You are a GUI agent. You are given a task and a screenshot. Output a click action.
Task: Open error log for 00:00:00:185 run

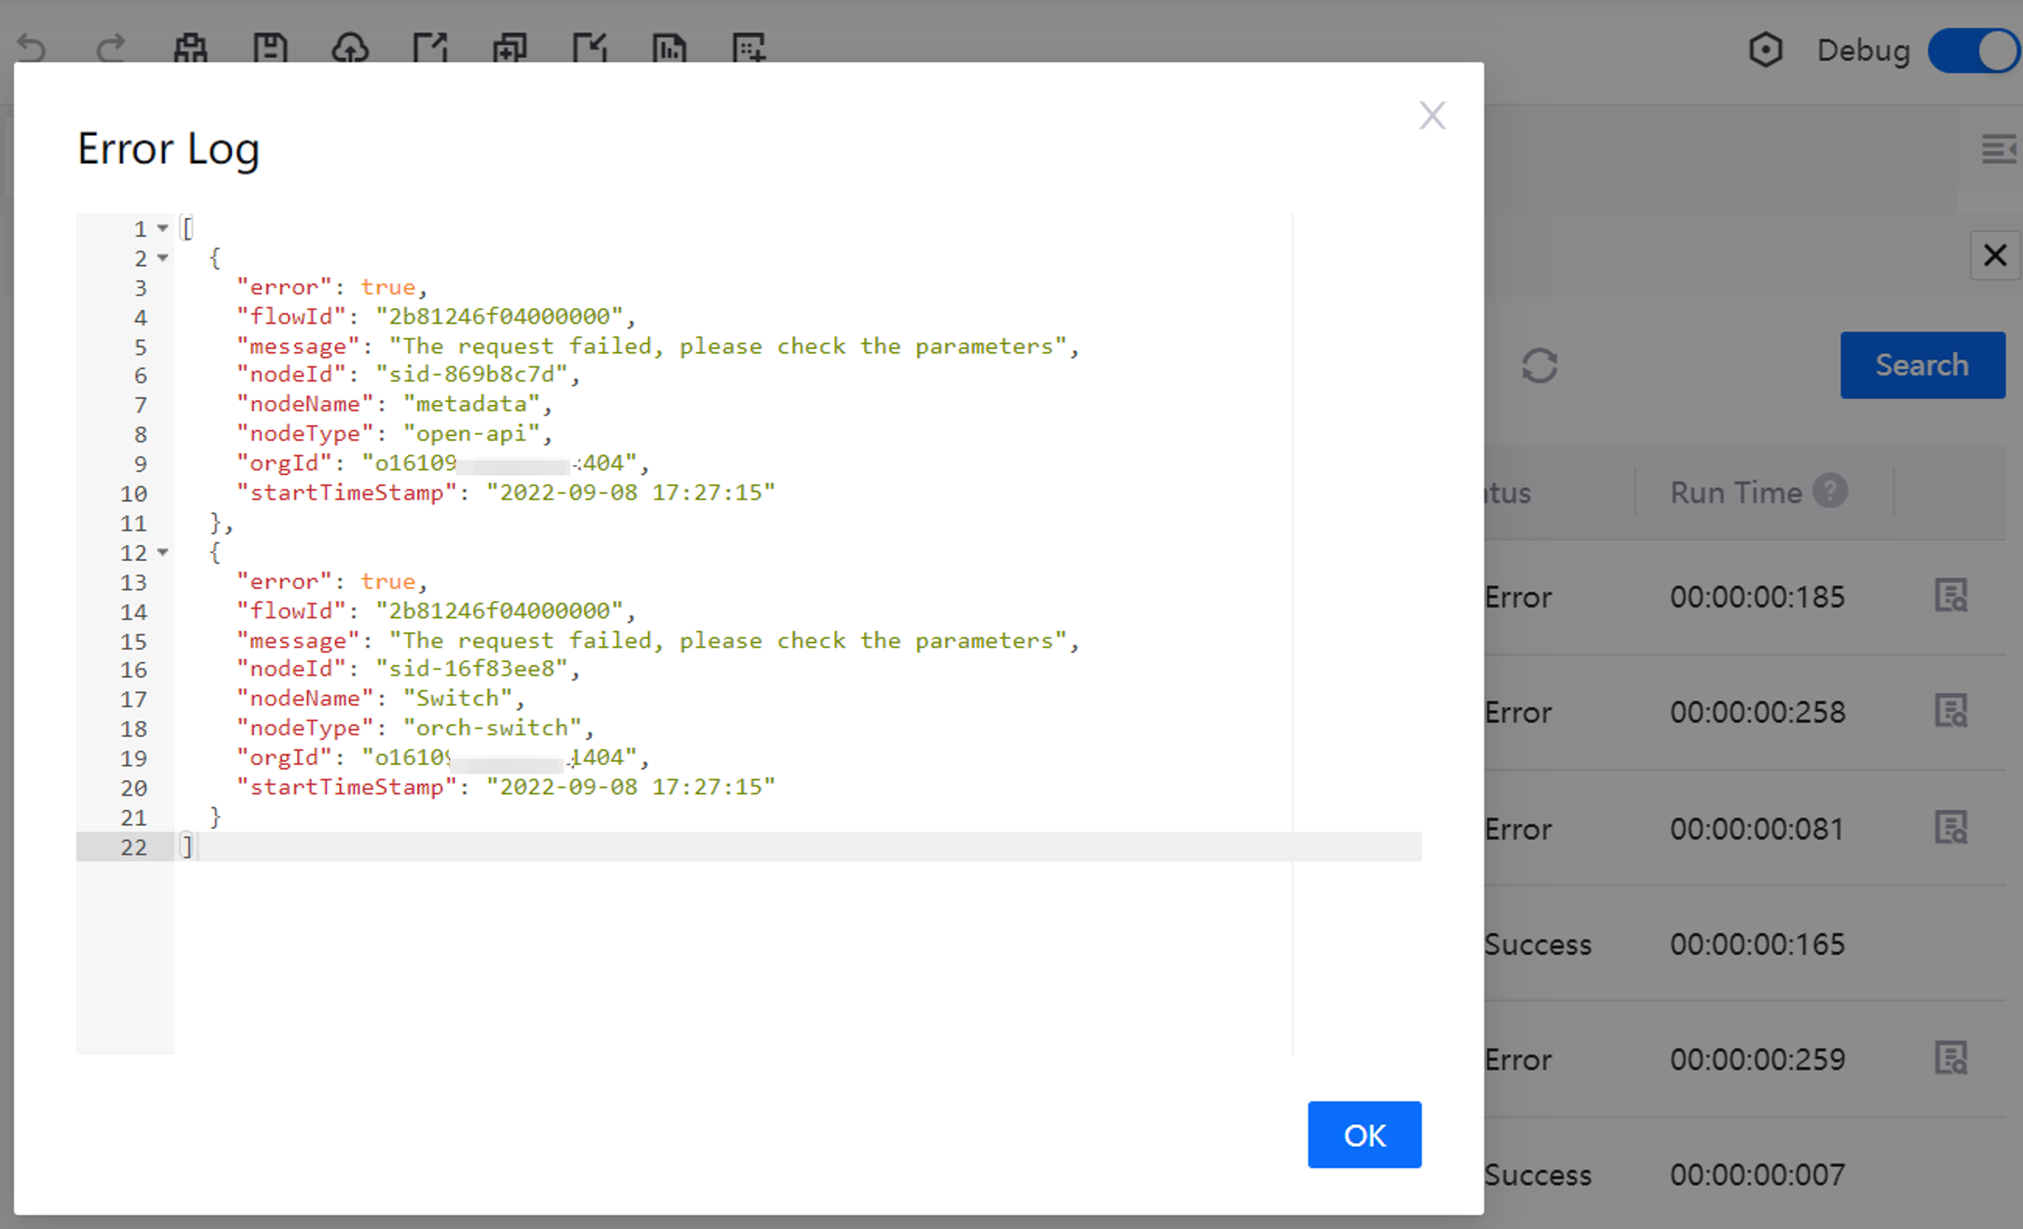(x=1951, y=596)
